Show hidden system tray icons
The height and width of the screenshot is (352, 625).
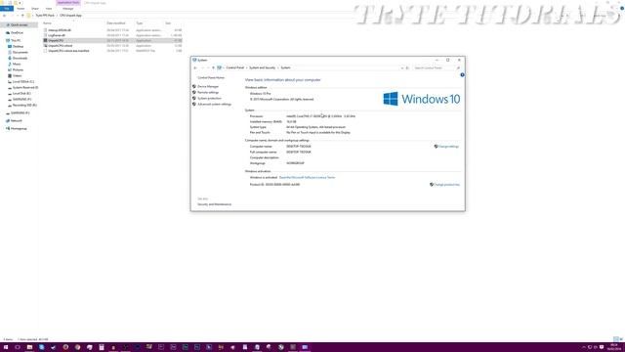click(x=584, y=347)
